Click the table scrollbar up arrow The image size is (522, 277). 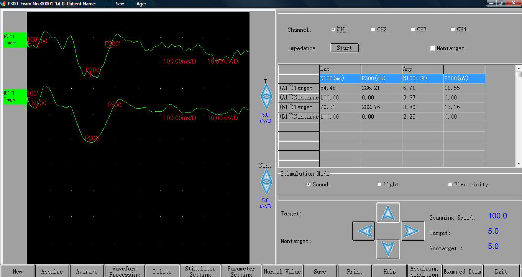[x=519, y=68]
